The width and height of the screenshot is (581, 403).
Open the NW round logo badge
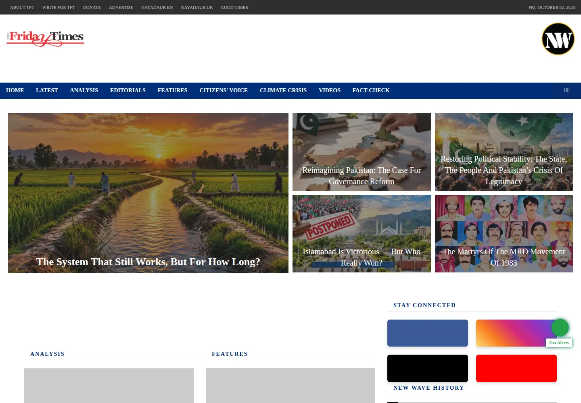pos(558,39)
